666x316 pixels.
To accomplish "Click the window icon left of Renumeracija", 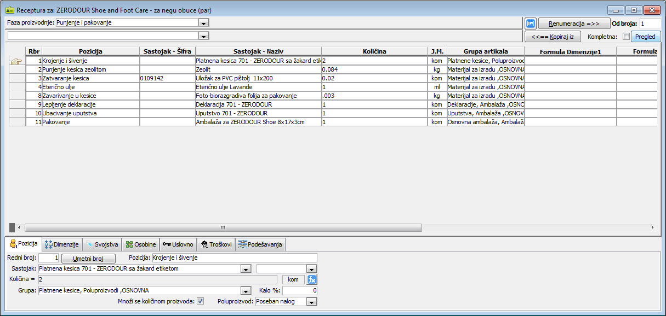I will (530, 24).
